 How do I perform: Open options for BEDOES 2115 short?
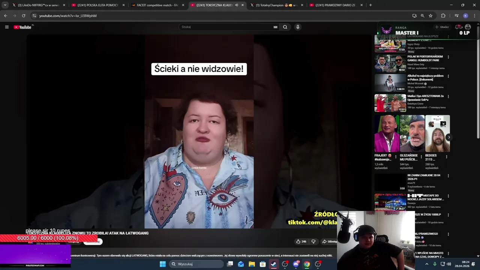pyautogui.click(x=446, y=157)
